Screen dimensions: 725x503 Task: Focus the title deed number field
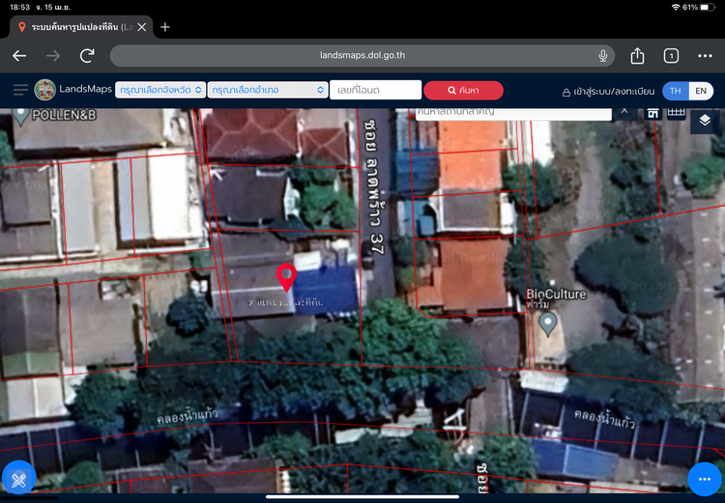pos(375,90)
